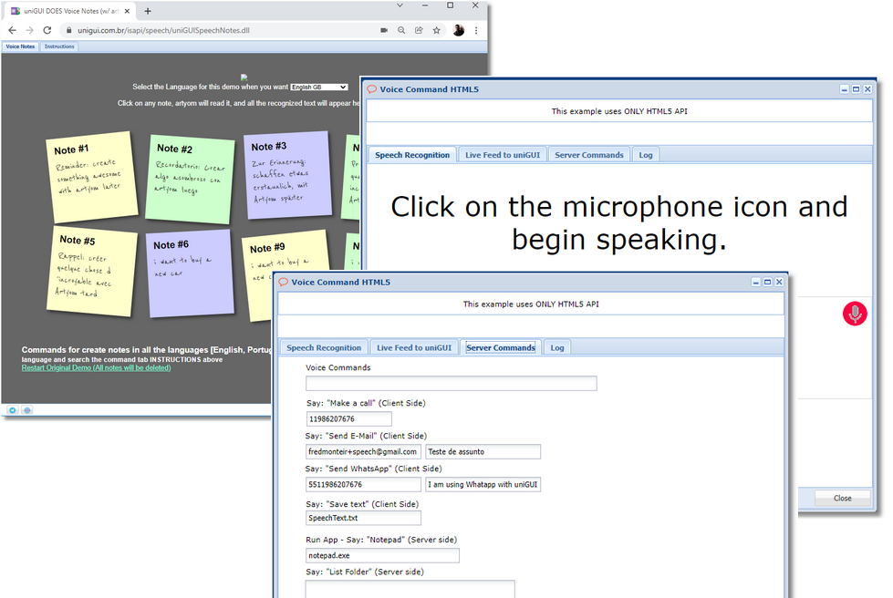Click the camera icon in address bar
The height and width of the screenshot is (598, 893).
(384, 30)
